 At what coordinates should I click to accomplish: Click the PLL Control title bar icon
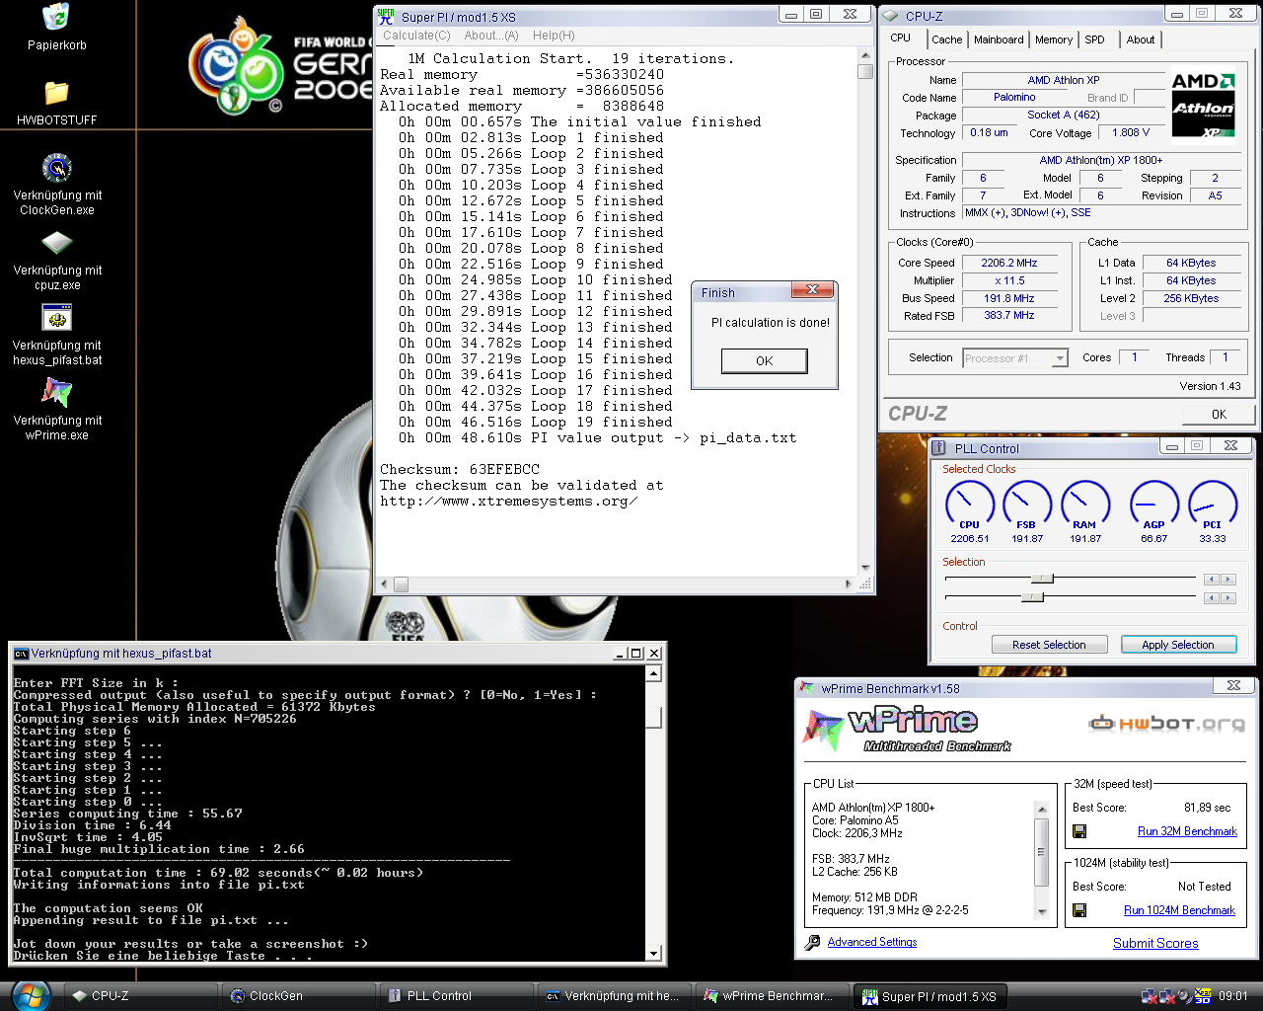[939, 448]
